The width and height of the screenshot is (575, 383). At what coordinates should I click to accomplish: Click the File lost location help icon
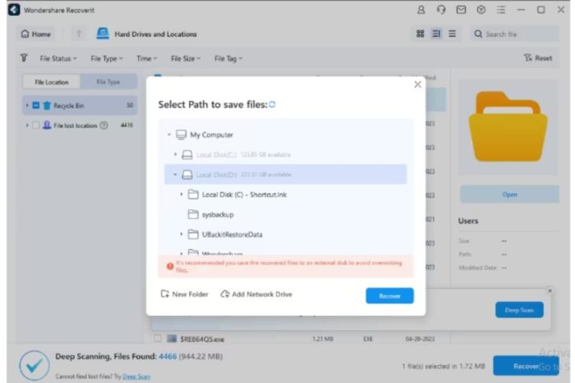(x=104, y=125)
